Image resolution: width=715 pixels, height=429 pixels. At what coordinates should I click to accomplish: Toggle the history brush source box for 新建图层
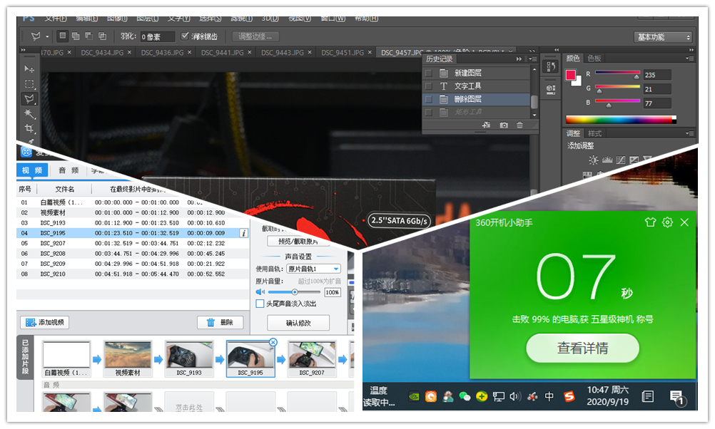click(429, 73)
